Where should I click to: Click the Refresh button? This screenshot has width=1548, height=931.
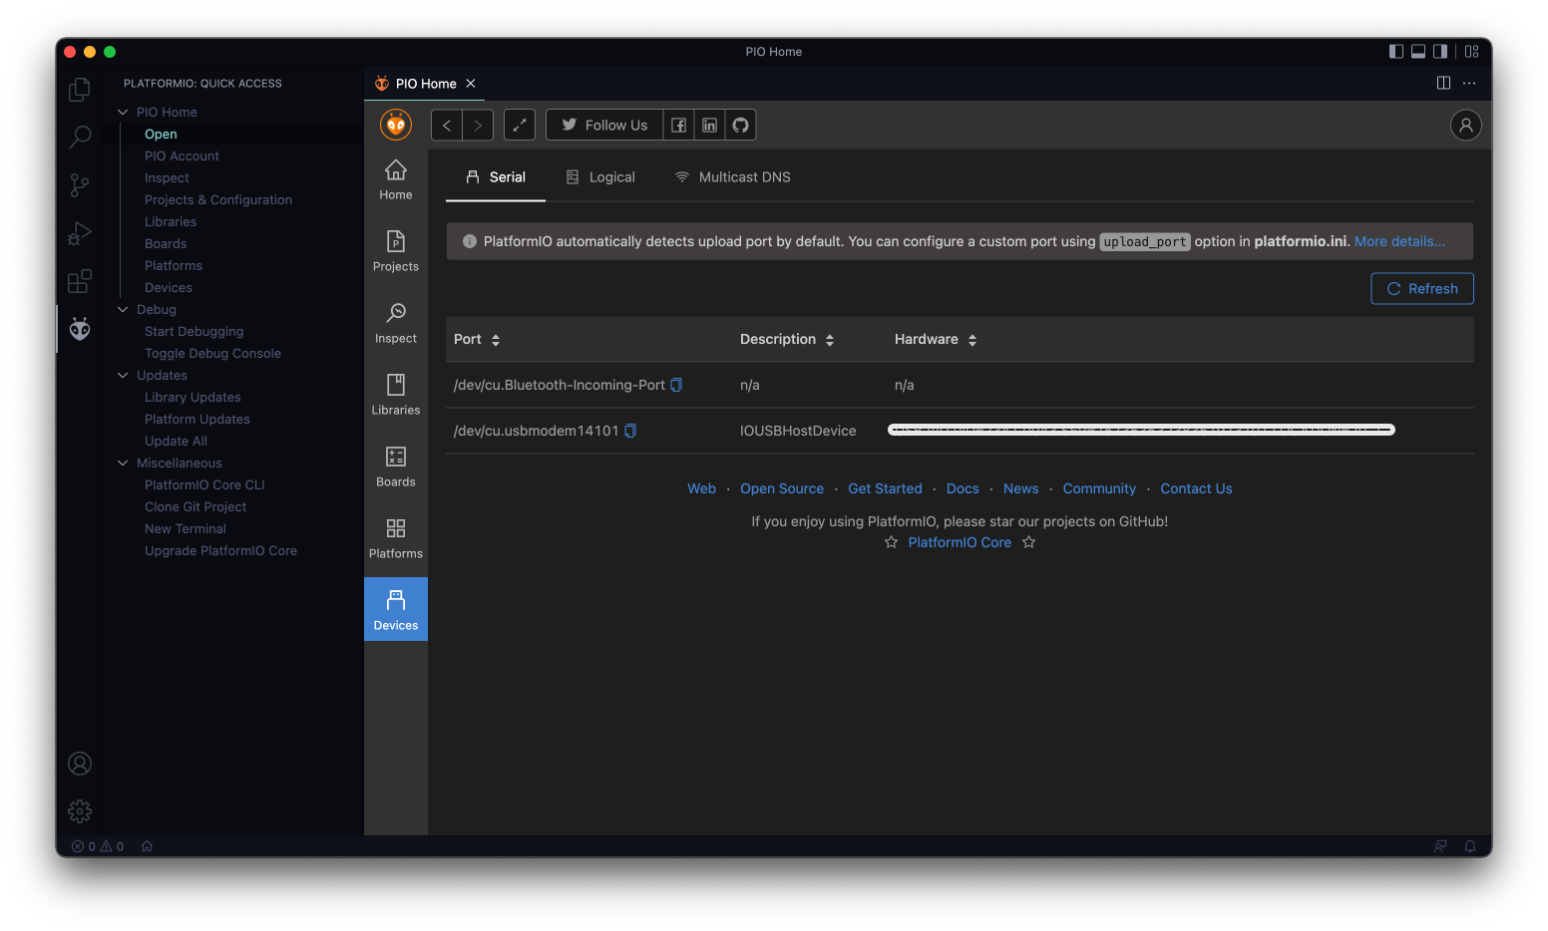tap(1422, 288)
